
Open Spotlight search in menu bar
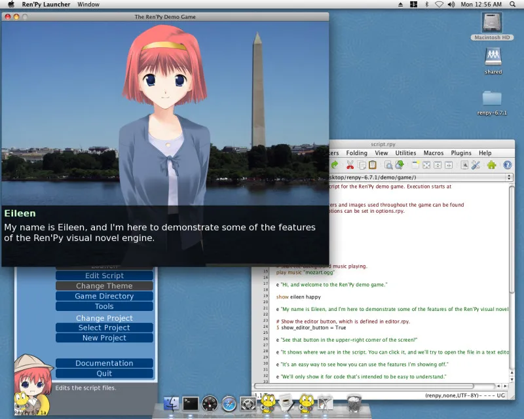click(515, 5)
